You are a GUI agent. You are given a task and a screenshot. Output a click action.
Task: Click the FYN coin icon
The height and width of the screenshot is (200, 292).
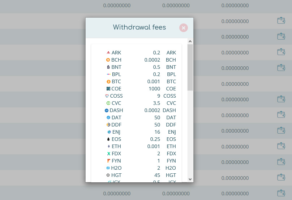pos(108,161)
